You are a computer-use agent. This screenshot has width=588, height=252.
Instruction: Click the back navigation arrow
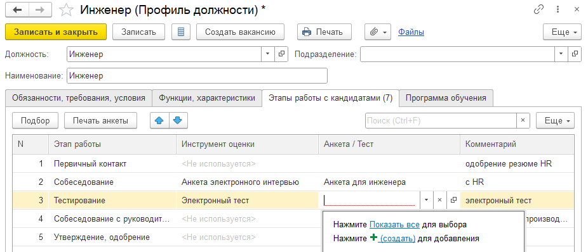point(17,10)
